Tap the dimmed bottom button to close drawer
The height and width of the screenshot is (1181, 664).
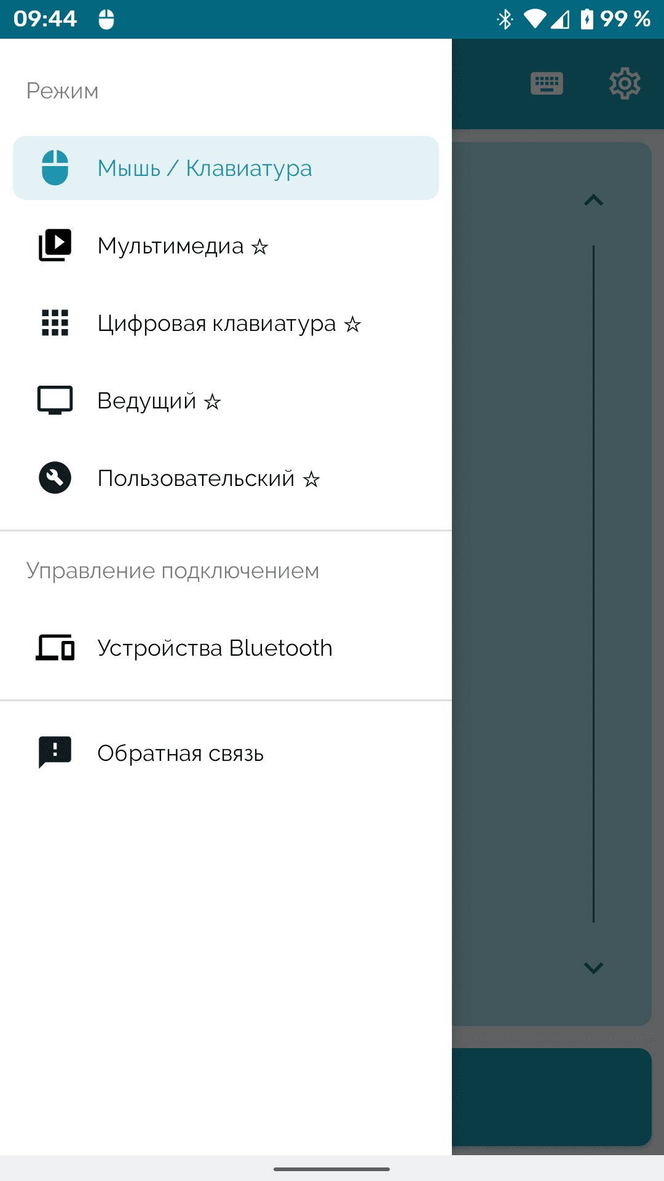tap(551, 1097)
